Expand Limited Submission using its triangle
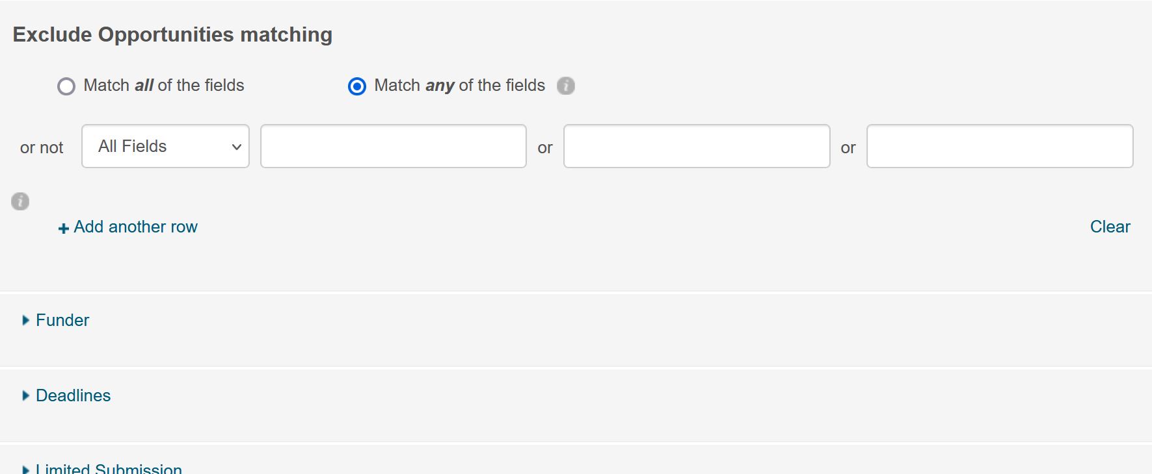The width and height of the screenshot is (1152, 474). click(25, 469)
